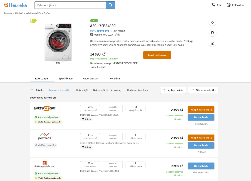Switch to the Specifikace tab
The height and width of the screenshot is (181, 251).
pyautogui.click(x=65, y=78)
